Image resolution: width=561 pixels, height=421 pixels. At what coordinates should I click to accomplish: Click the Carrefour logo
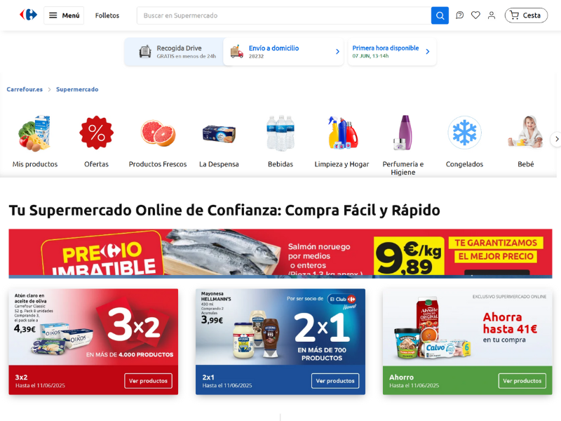point(28,15)
